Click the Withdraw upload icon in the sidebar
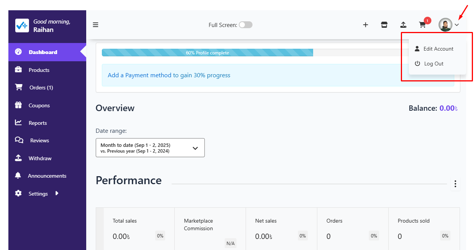The width and height of the screenshot is (476, 250). 18,158
